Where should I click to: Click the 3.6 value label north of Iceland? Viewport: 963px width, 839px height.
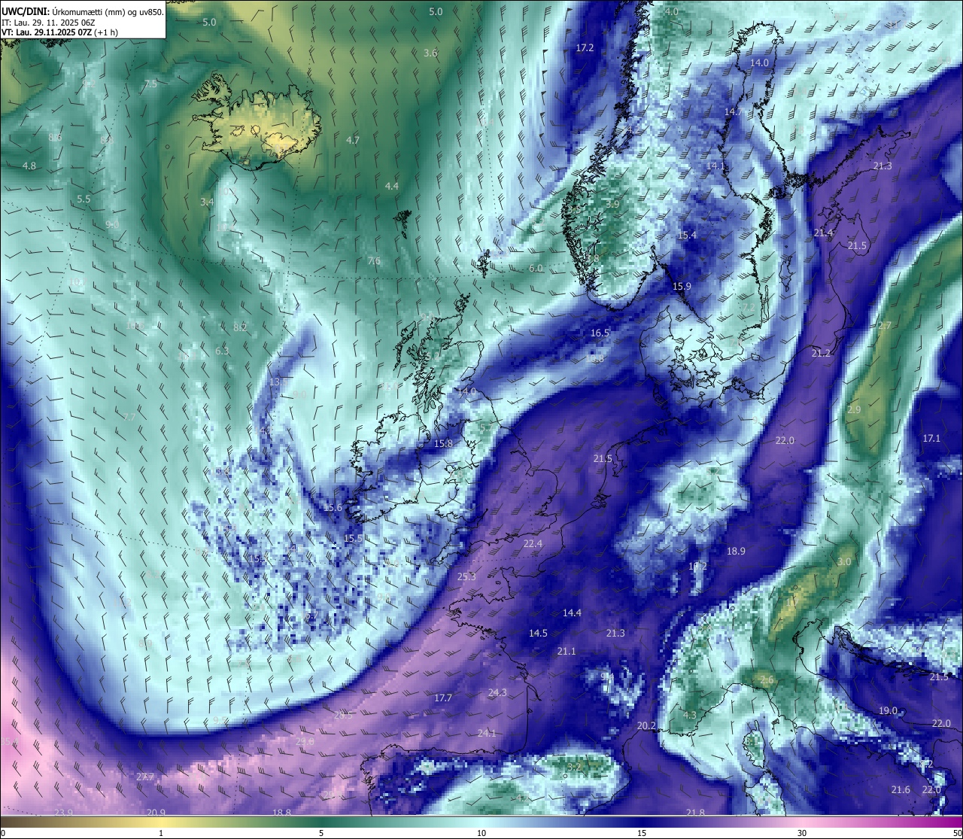click(x=430, y=53)
